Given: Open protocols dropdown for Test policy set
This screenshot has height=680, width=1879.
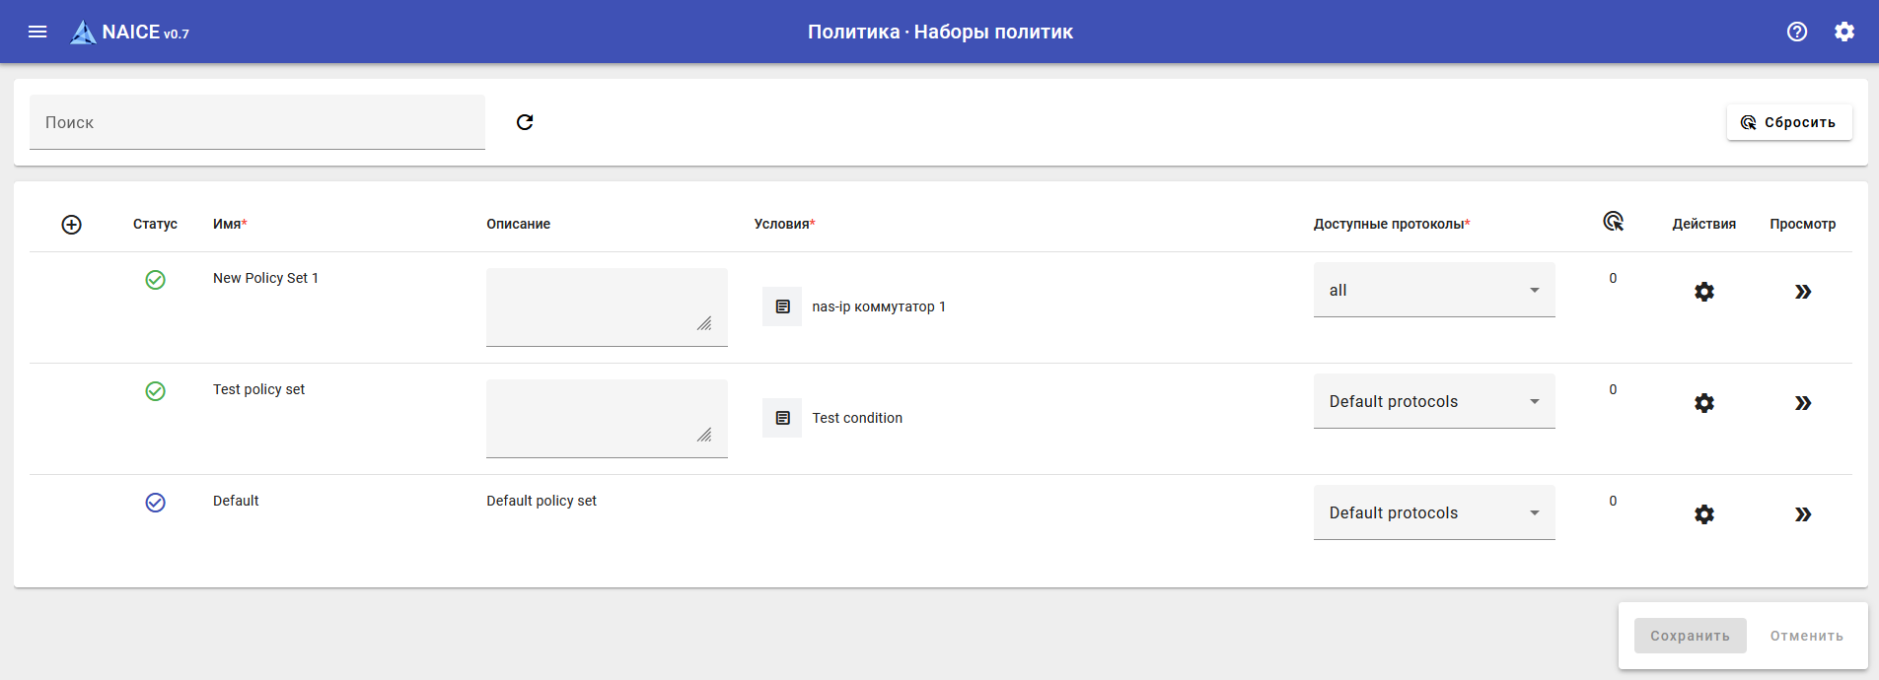Looking at the screenshot, I should tap(1433, 401).
